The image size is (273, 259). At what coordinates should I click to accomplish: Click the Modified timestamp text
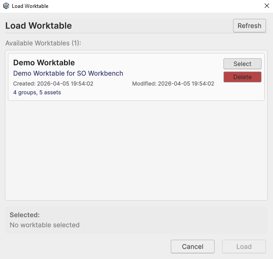[173, 84]
